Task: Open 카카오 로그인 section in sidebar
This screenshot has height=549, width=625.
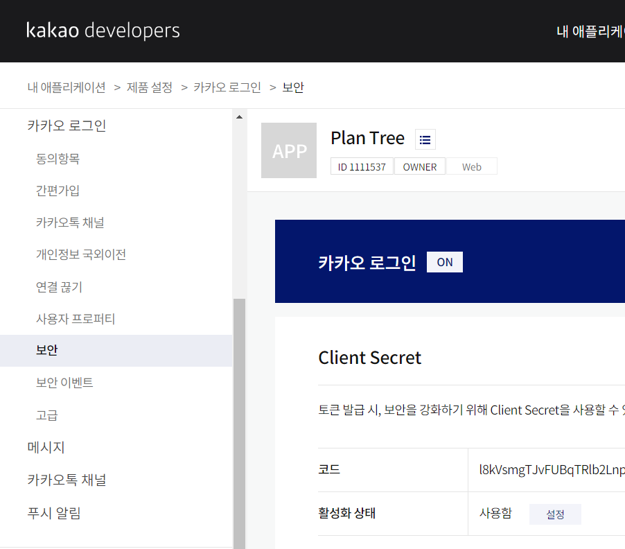Action: [67, 125]
